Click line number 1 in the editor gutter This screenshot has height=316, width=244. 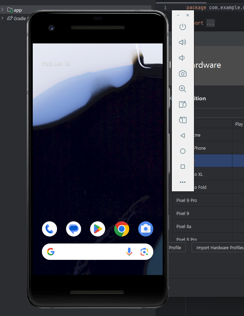pyautogui.click(x=165, y=8)
